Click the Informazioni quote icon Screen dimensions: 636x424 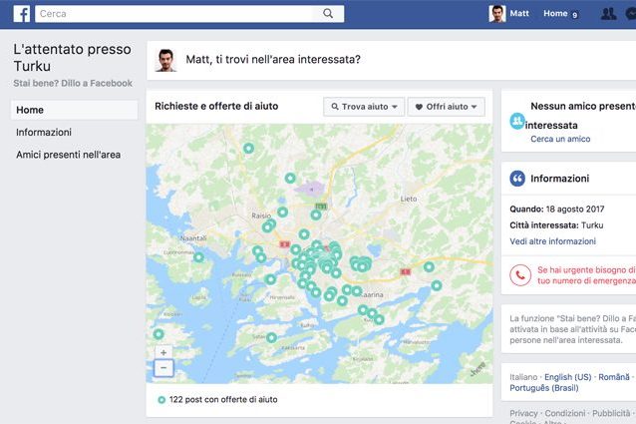517,179
